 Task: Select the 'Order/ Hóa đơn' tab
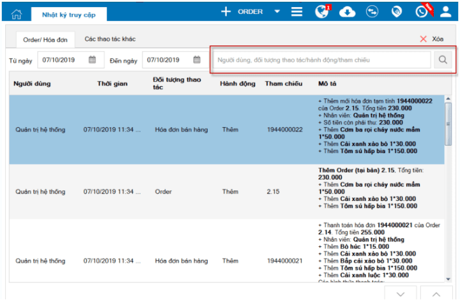point(45,40)
